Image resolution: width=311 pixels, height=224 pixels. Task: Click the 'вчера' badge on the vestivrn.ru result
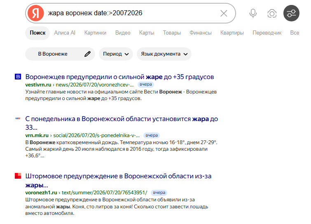(x=146, y=84)
